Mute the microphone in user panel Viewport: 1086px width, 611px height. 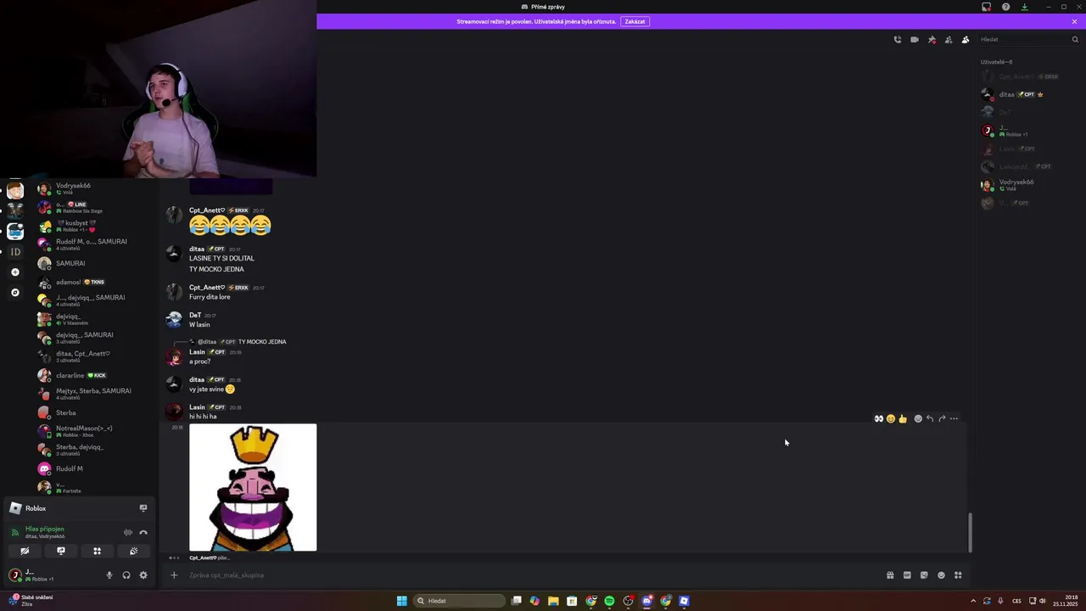pos(109,575)
